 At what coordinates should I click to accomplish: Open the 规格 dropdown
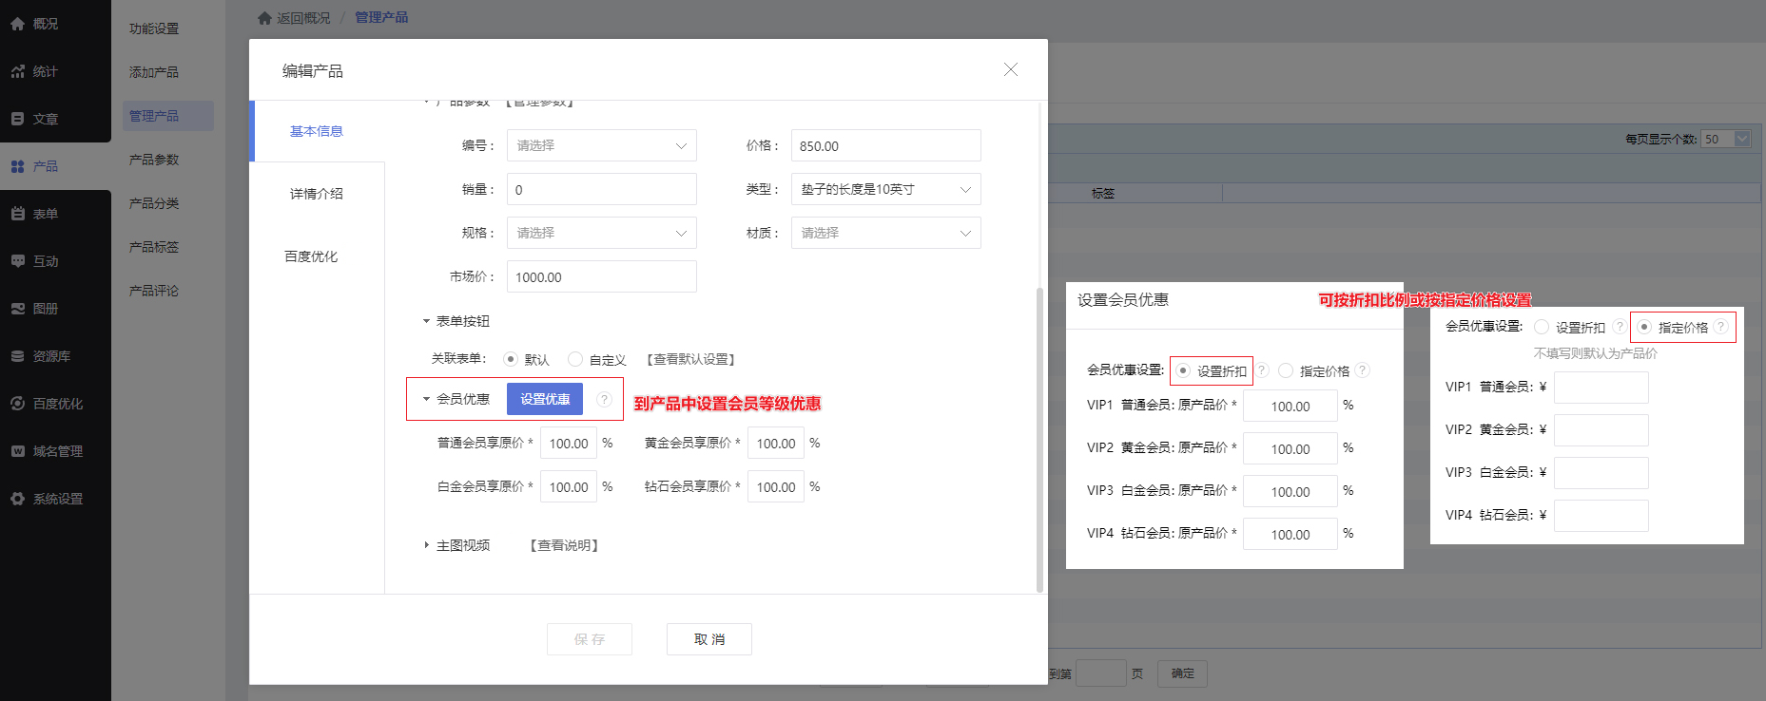click(x=601, y=233)
